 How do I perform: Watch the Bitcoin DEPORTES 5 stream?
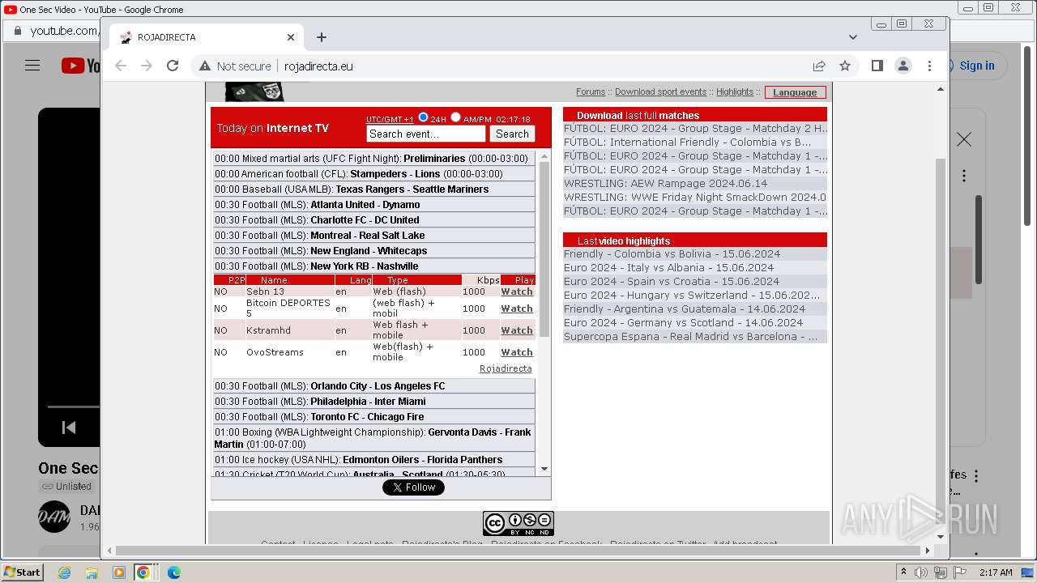coord(517,309)
